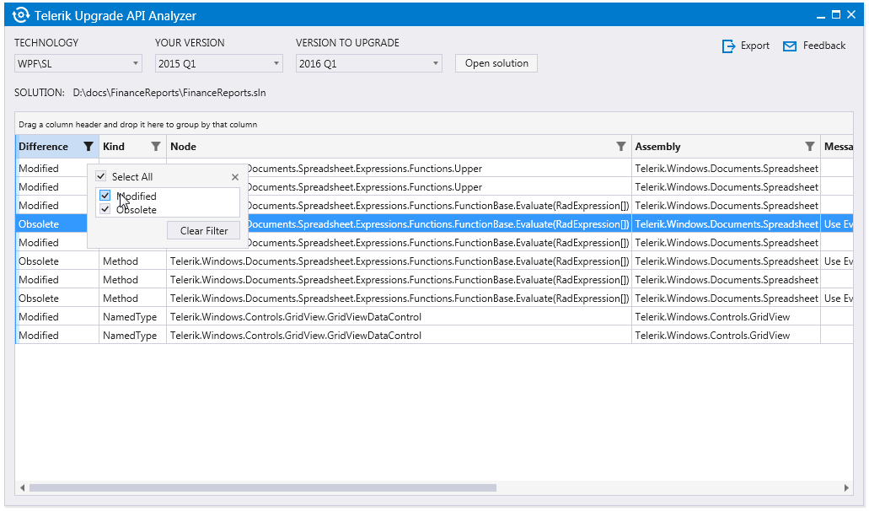Select the GridViewDataControl NamedType last row
The width and height of the screenshot is (869, 511).
[x=295, y=336]
